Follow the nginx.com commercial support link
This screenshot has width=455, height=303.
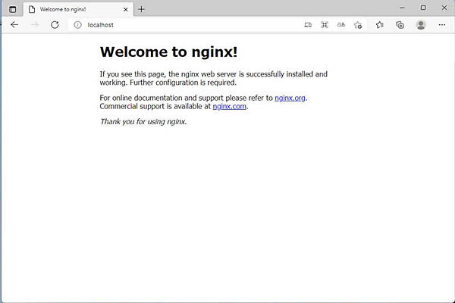230,107
